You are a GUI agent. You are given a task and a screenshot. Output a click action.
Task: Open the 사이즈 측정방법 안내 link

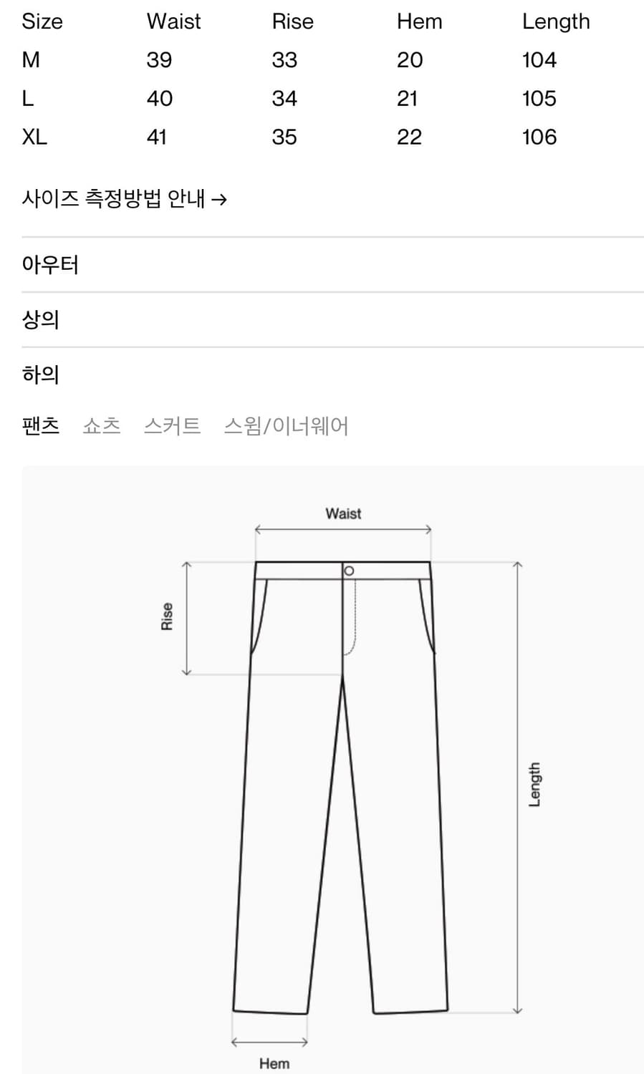115,198
